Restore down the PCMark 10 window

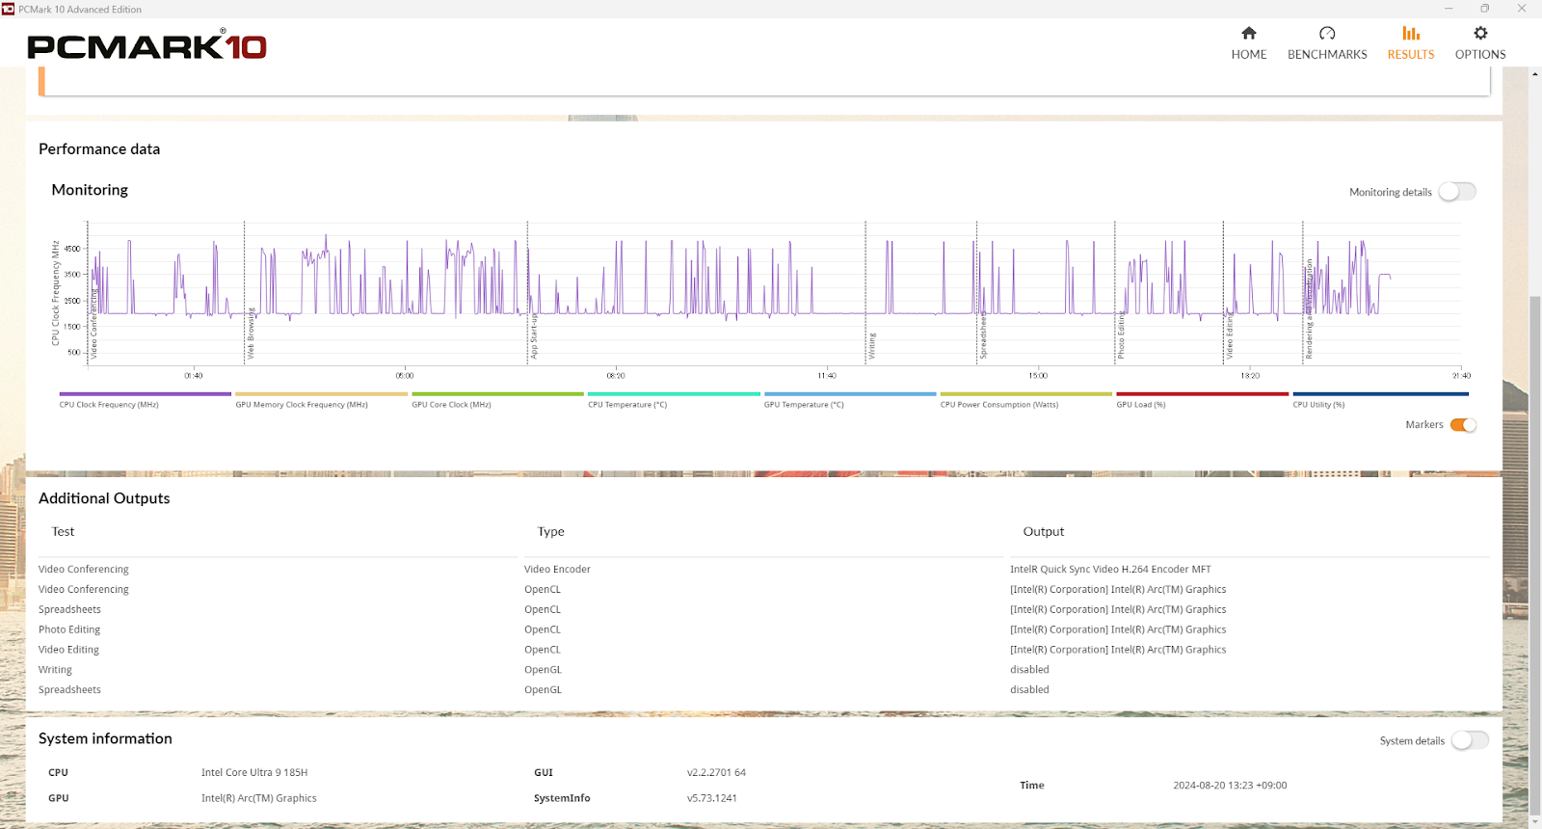(1485, 9)
